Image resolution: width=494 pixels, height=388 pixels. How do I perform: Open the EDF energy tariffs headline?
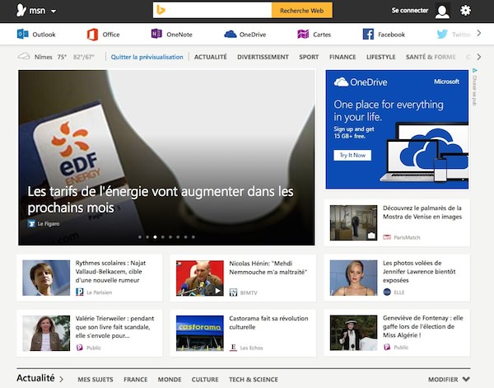[161, 199]
